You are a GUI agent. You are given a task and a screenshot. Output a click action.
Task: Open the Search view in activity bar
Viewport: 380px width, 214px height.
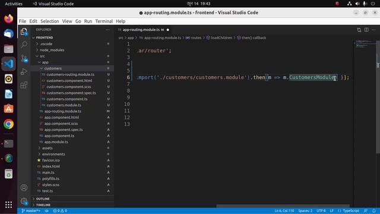[x=24, y=45]
